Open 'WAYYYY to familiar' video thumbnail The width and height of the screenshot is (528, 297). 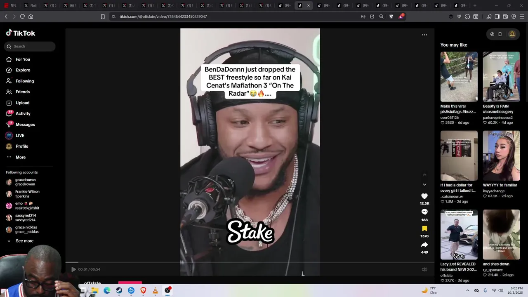click(x=501, y=156)
